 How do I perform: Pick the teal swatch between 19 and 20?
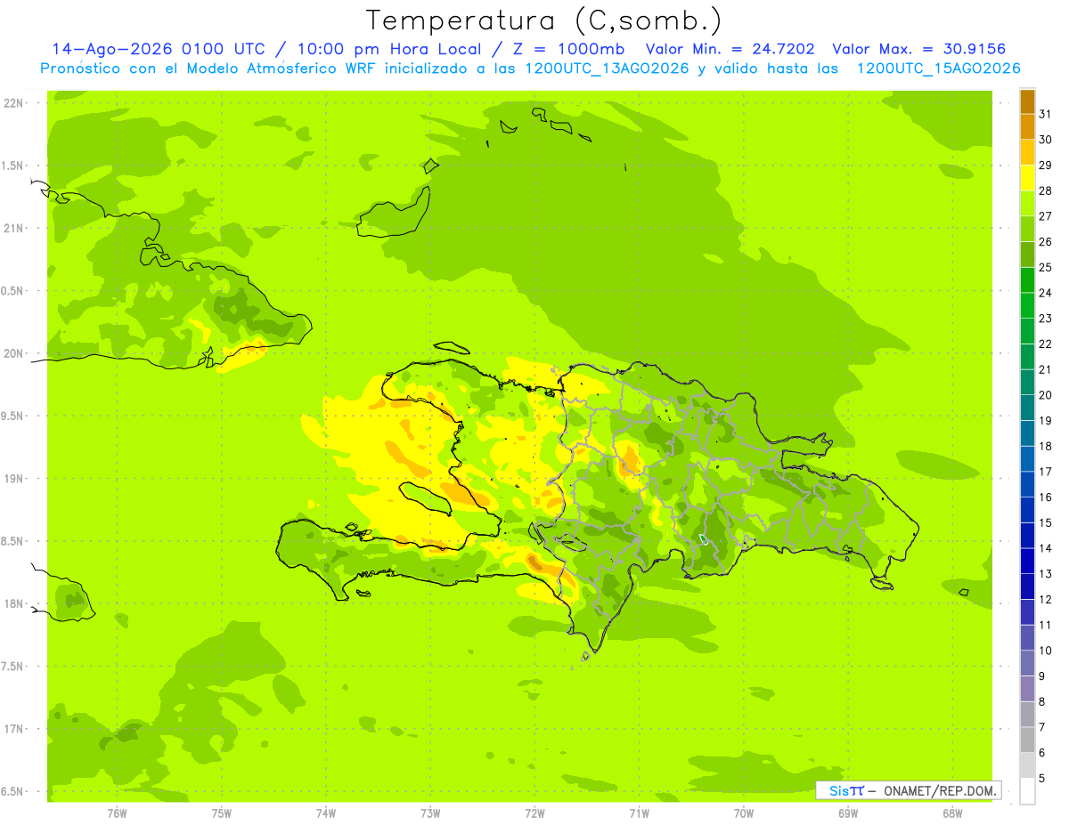click(x=1027, y=408)
